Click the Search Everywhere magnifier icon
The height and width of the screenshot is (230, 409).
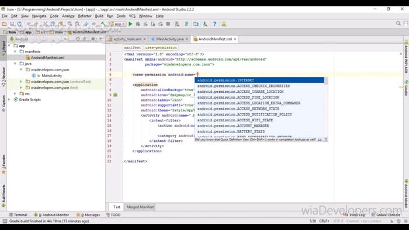pyautogui.click(x=398, y=23)
